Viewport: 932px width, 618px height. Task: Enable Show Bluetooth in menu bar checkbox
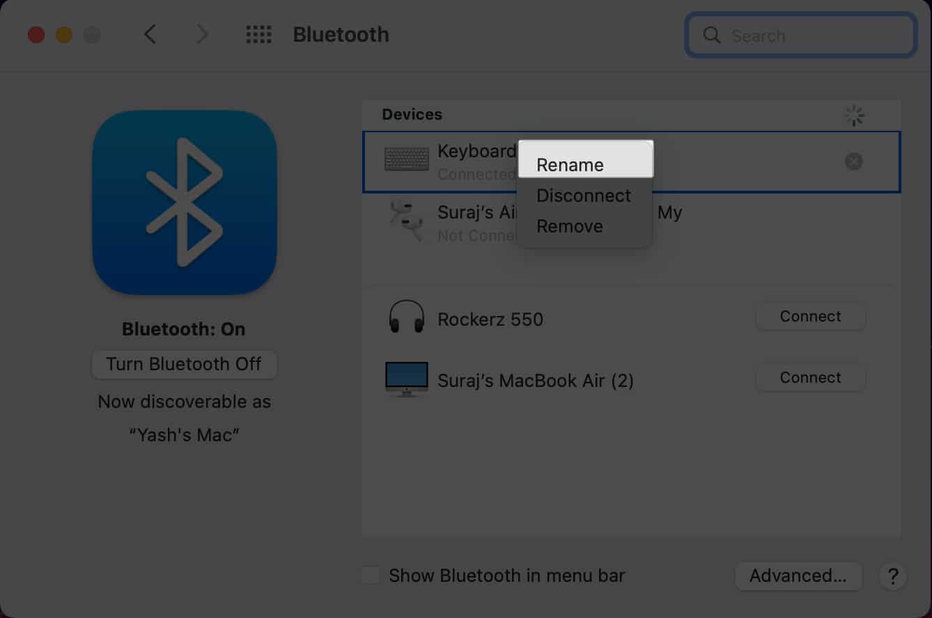(371, 575)
